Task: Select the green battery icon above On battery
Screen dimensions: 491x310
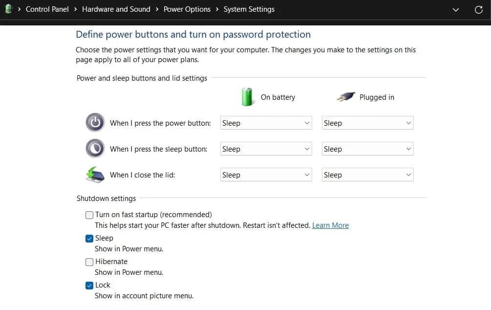Action: (247, 96)
